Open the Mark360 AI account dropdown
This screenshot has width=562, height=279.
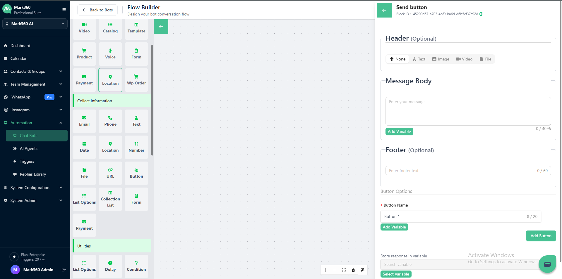pyautogui.click(x=35, y=24)
